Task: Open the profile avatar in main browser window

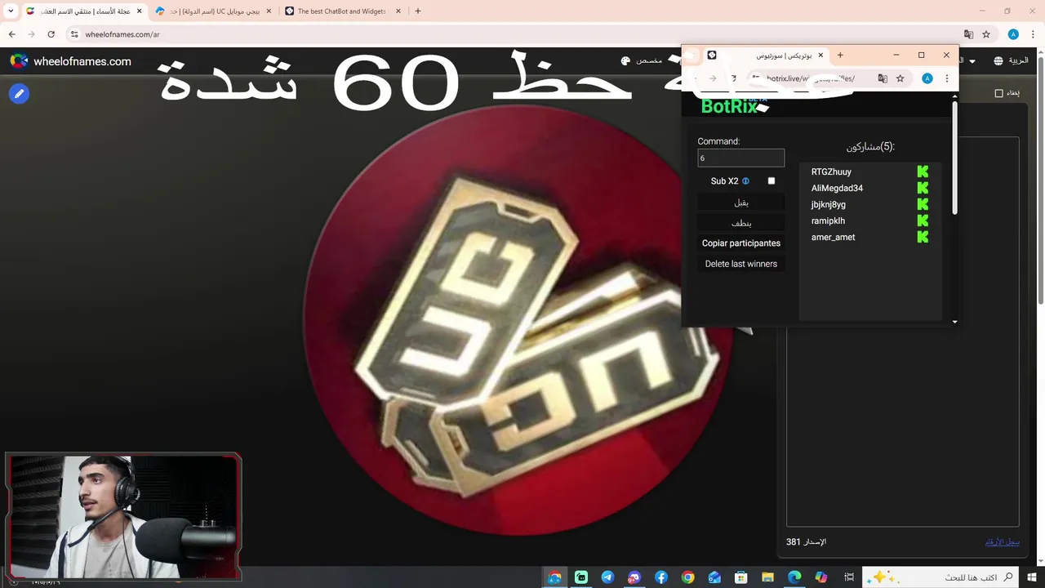Action: [1013, 34]
